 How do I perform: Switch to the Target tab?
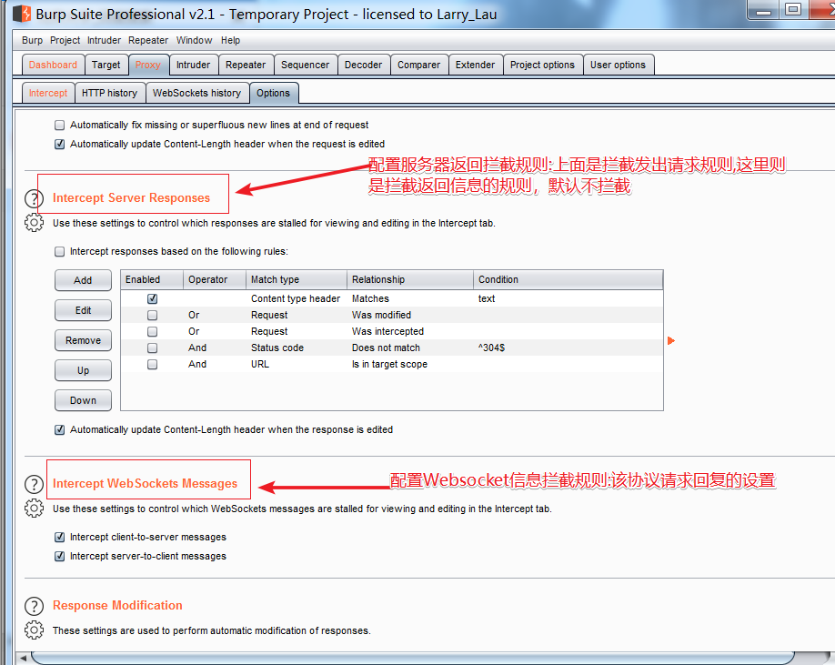pyautogui.click(x=106, y=65)
